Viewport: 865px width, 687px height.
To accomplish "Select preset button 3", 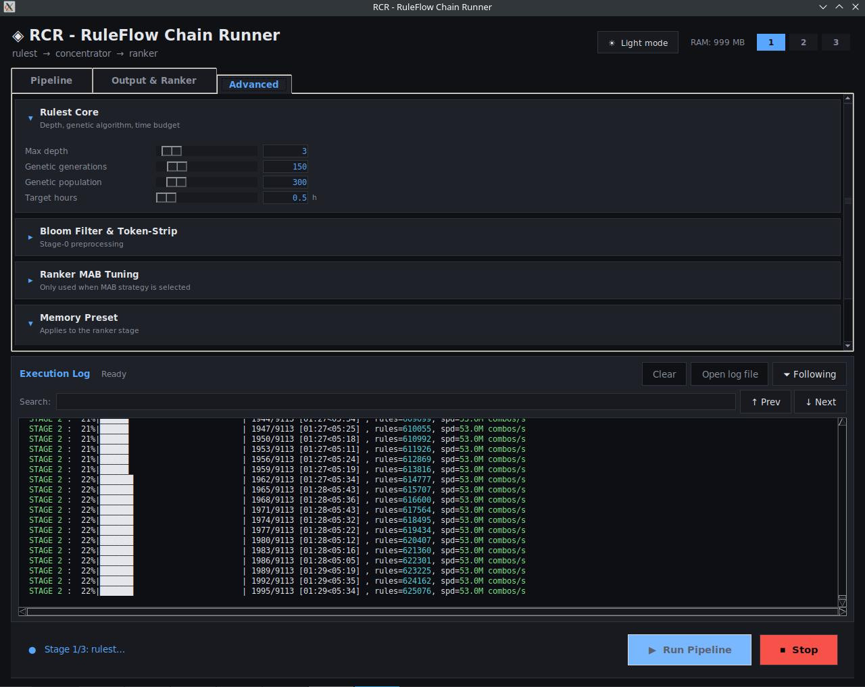I will [836, 42].
